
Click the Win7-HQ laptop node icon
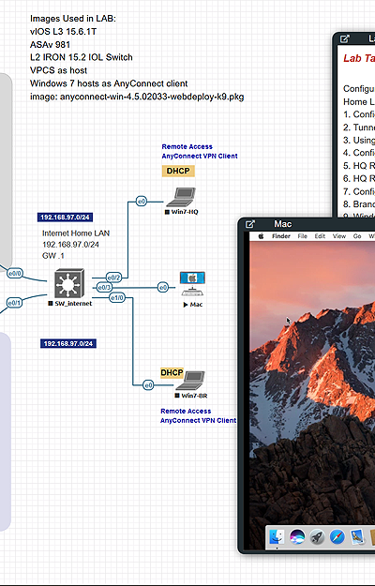click(181, 197)
